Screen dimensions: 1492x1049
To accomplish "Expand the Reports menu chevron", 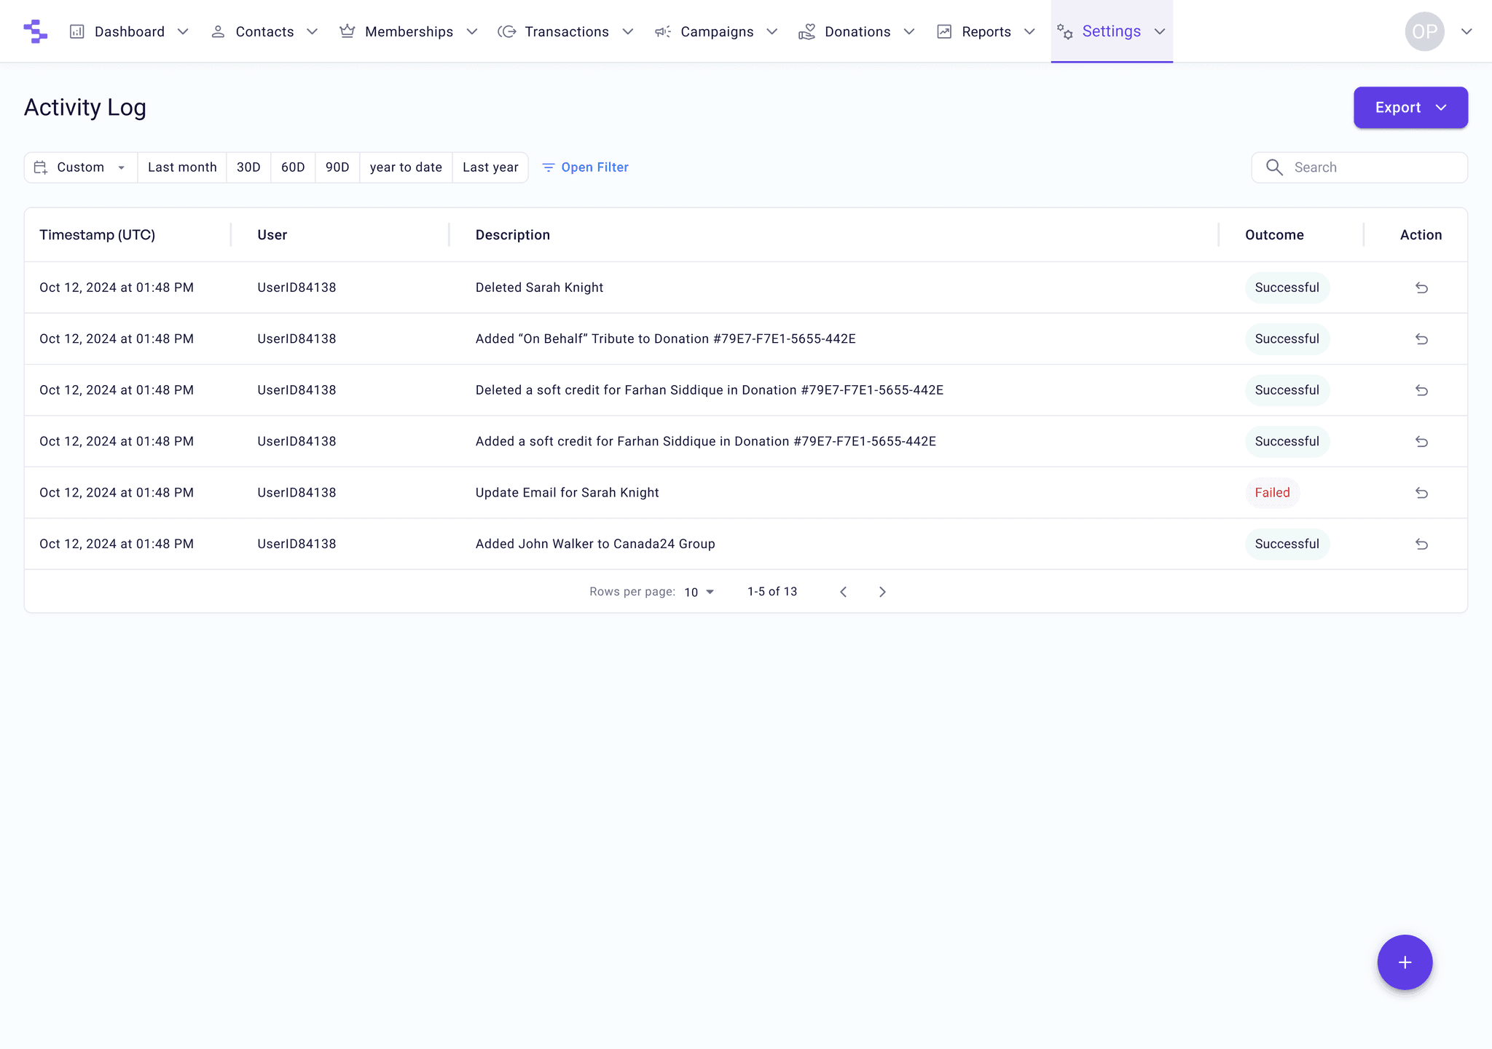I will tap(1029, 31).
